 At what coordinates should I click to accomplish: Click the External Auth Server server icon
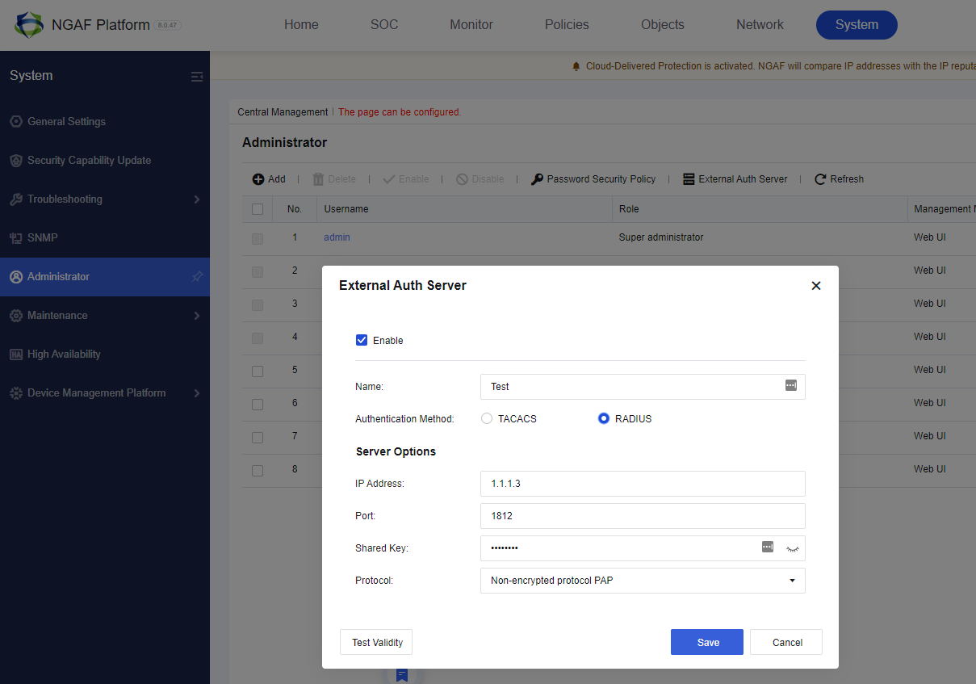pos(689,179)
